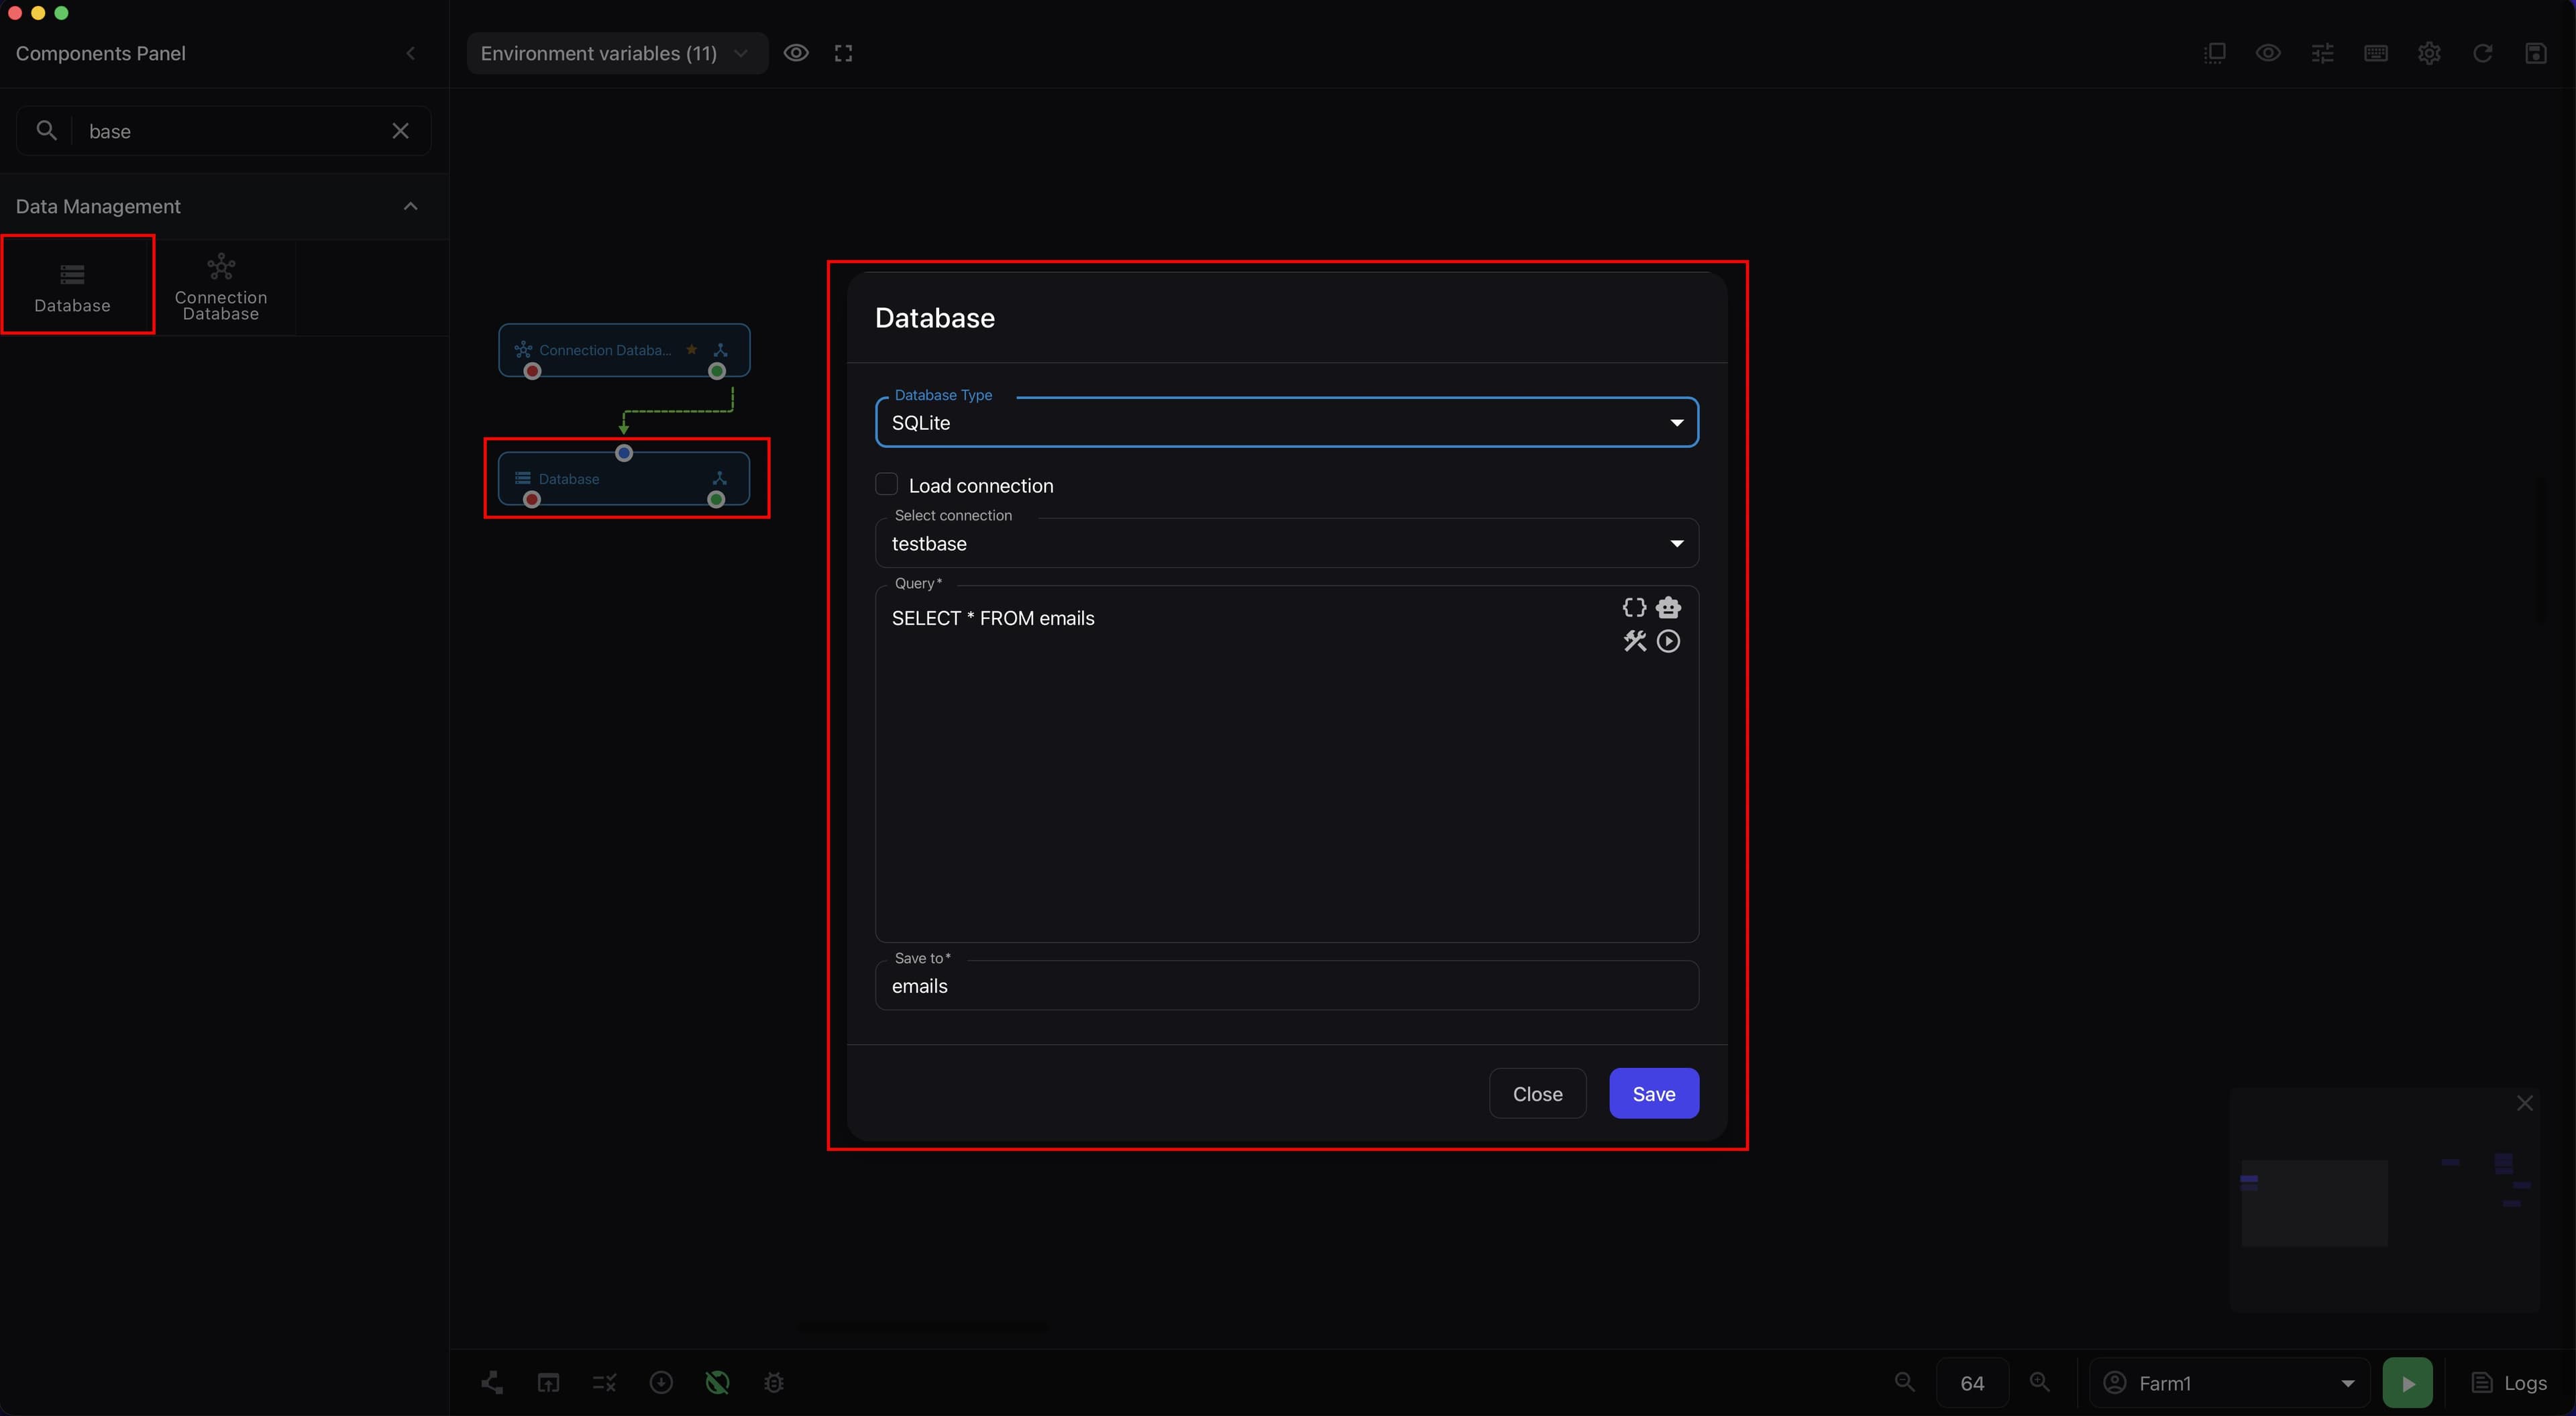Click the Save to field containing emails

[1286, 985]
